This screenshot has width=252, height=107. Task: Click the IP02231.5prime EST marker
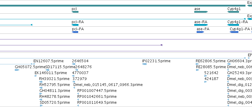click(144, 64)
